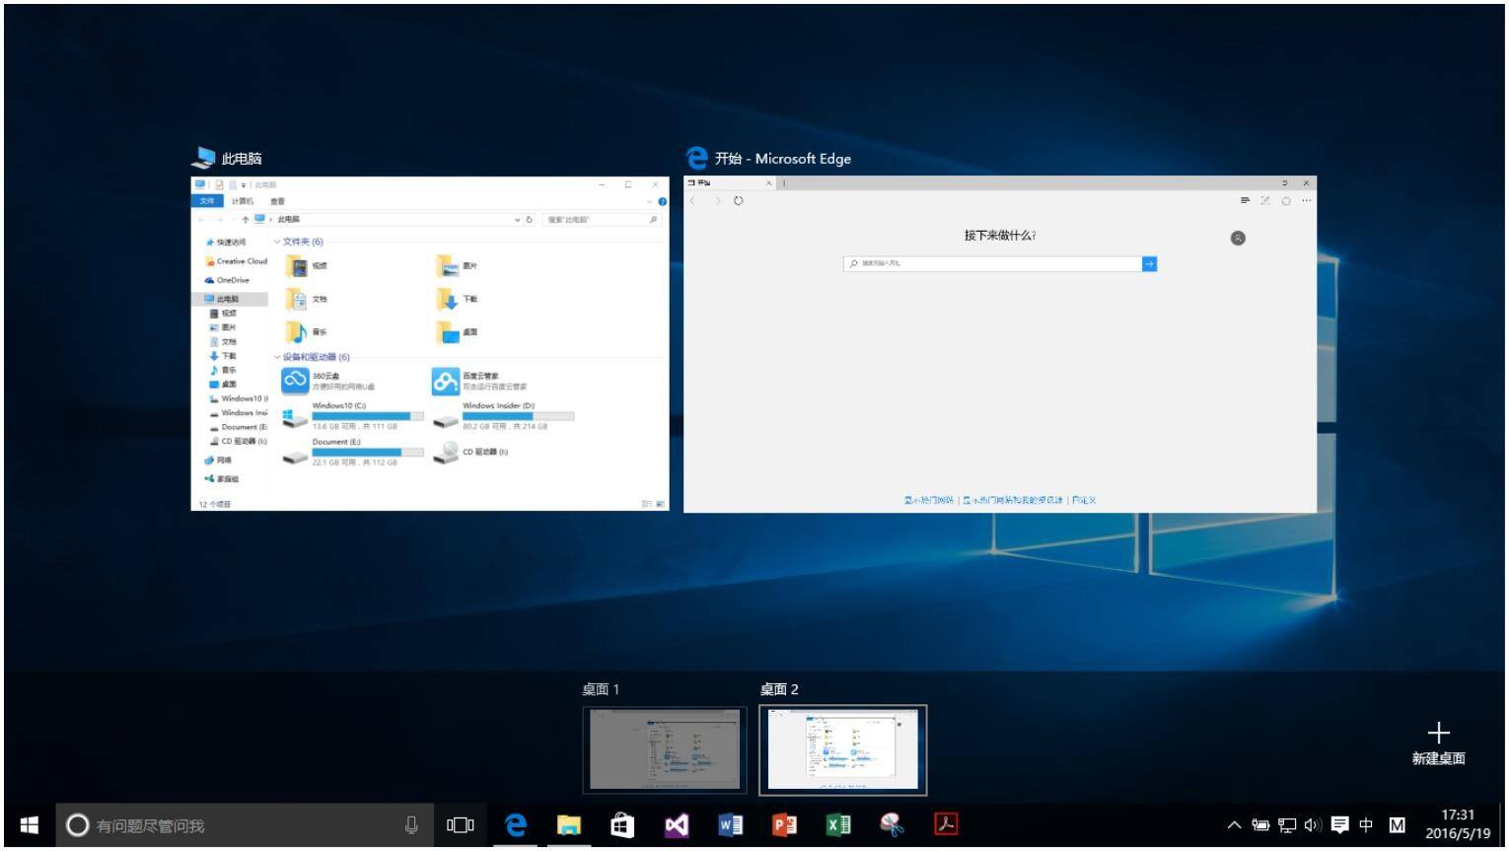Image resolution: width=1509 pixels, height=851 pixels.
Task: Open the 查看 ribbon tab
Action: tap(277, 201)
